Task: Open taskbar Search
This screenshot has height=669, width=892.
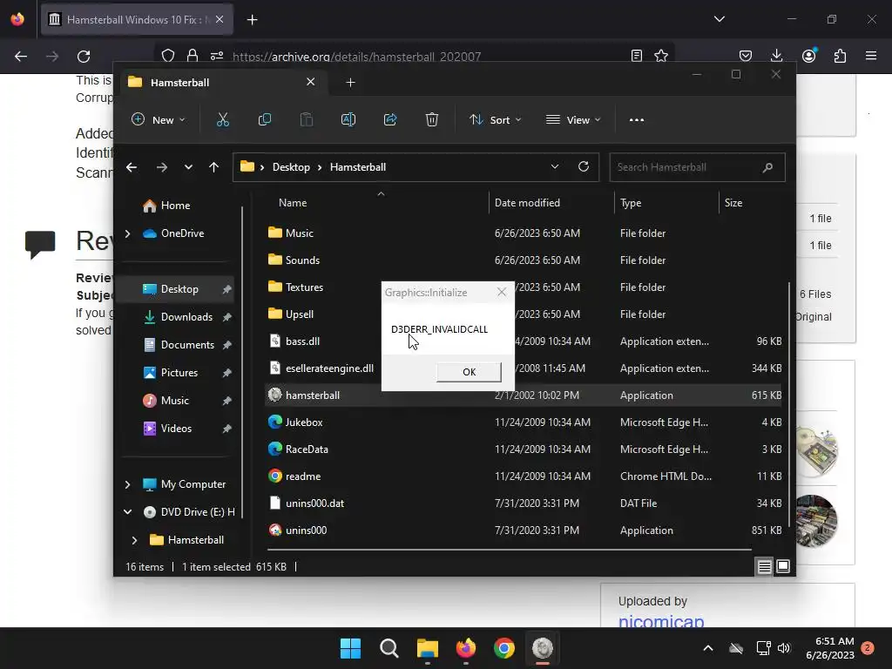Action: tap(389, 648)
